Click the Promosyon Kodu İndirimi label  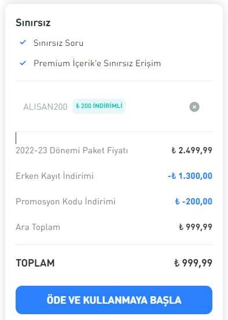coord(65,202)
